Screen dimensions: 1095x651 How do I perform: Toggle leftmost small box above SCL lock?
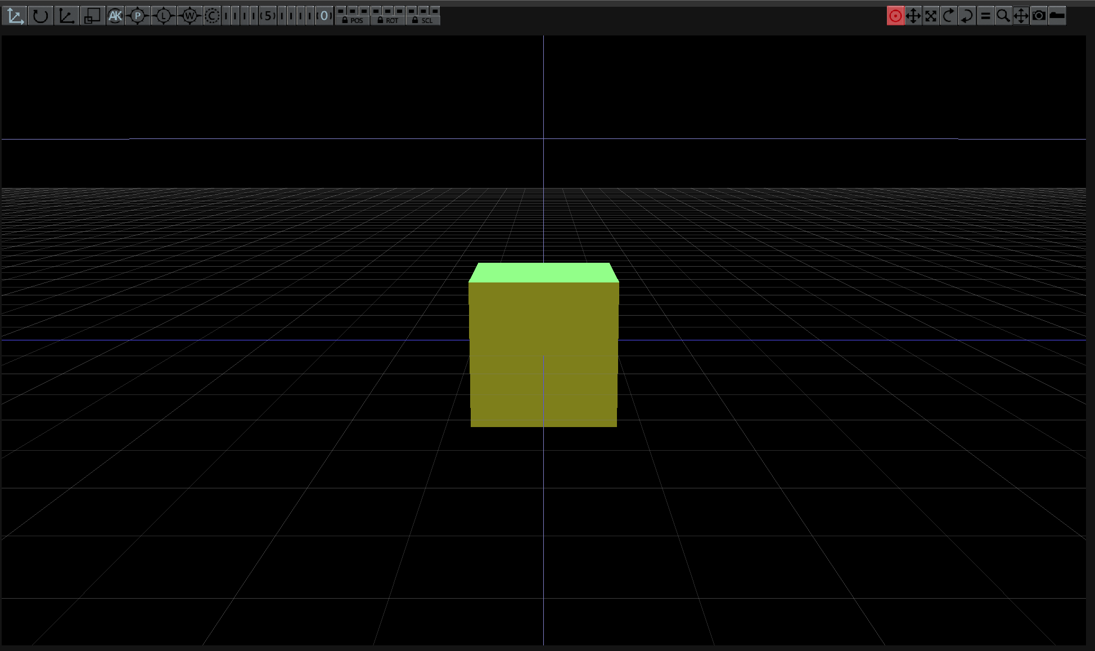pos(411,11)
